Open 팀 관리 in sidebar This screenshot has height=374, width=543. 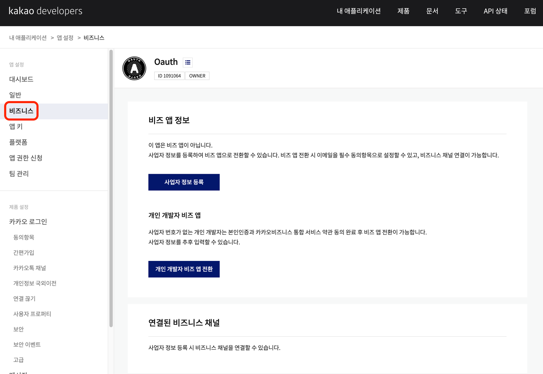(x=19, y=174)
